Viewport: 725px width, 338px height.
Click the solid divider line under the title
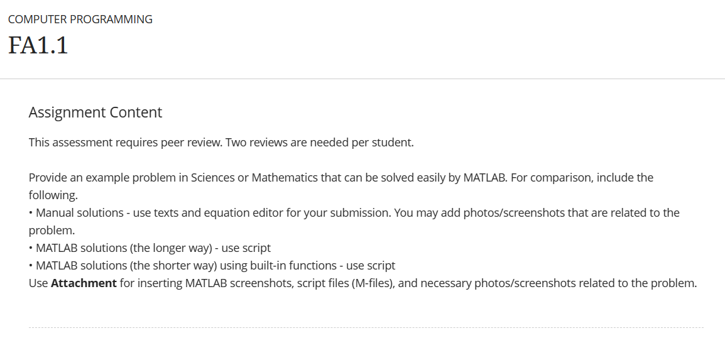362,79
